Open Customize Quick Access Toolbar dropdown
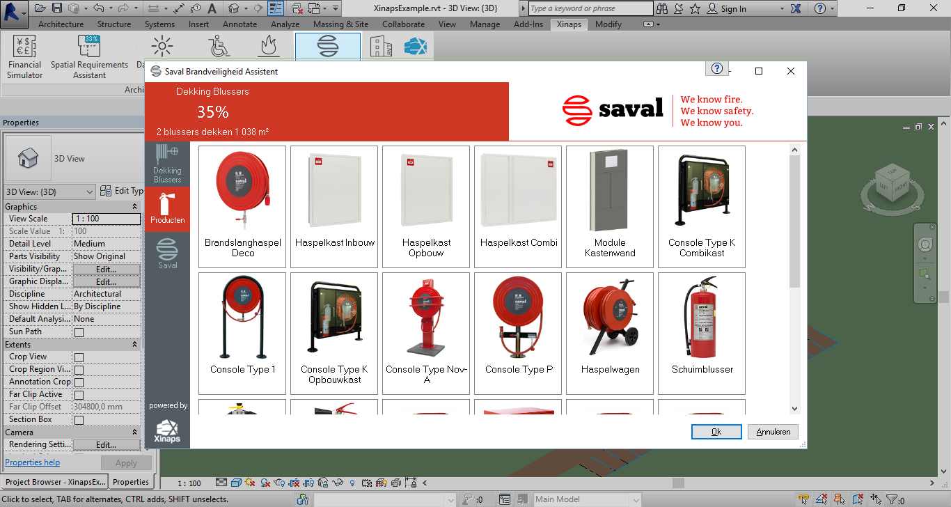Image resolution: width=951 pixels, height=507 pixels. [x=336, y=8]
